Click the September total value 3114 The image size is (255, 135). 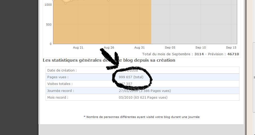click(x=199, y=54)
